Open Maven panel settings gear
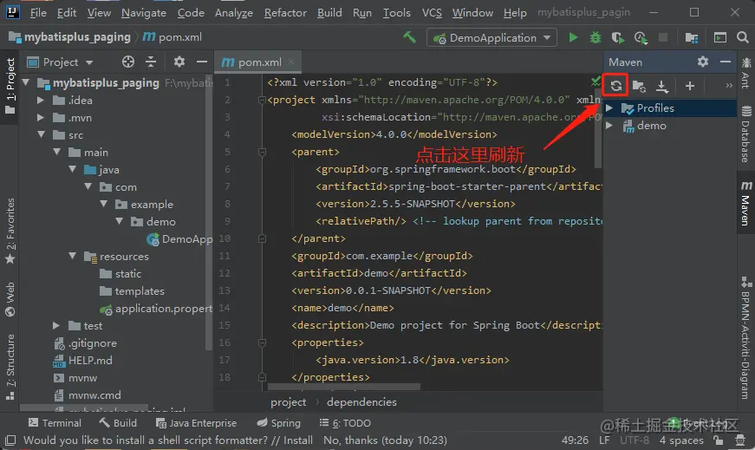 pos(703,62)
